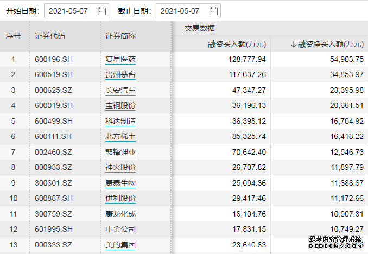368x254 pixels.
Task: Click the value 11,688.67
Action: point(347,183)
